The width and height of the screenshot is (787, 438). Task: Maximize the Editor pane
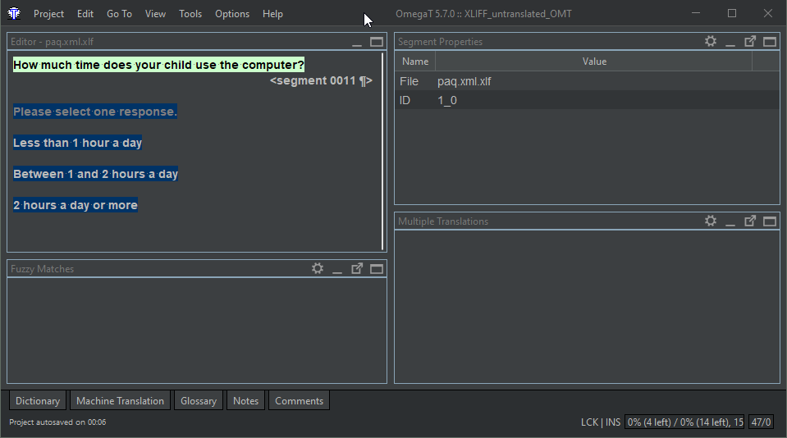[x=377, y=42]
